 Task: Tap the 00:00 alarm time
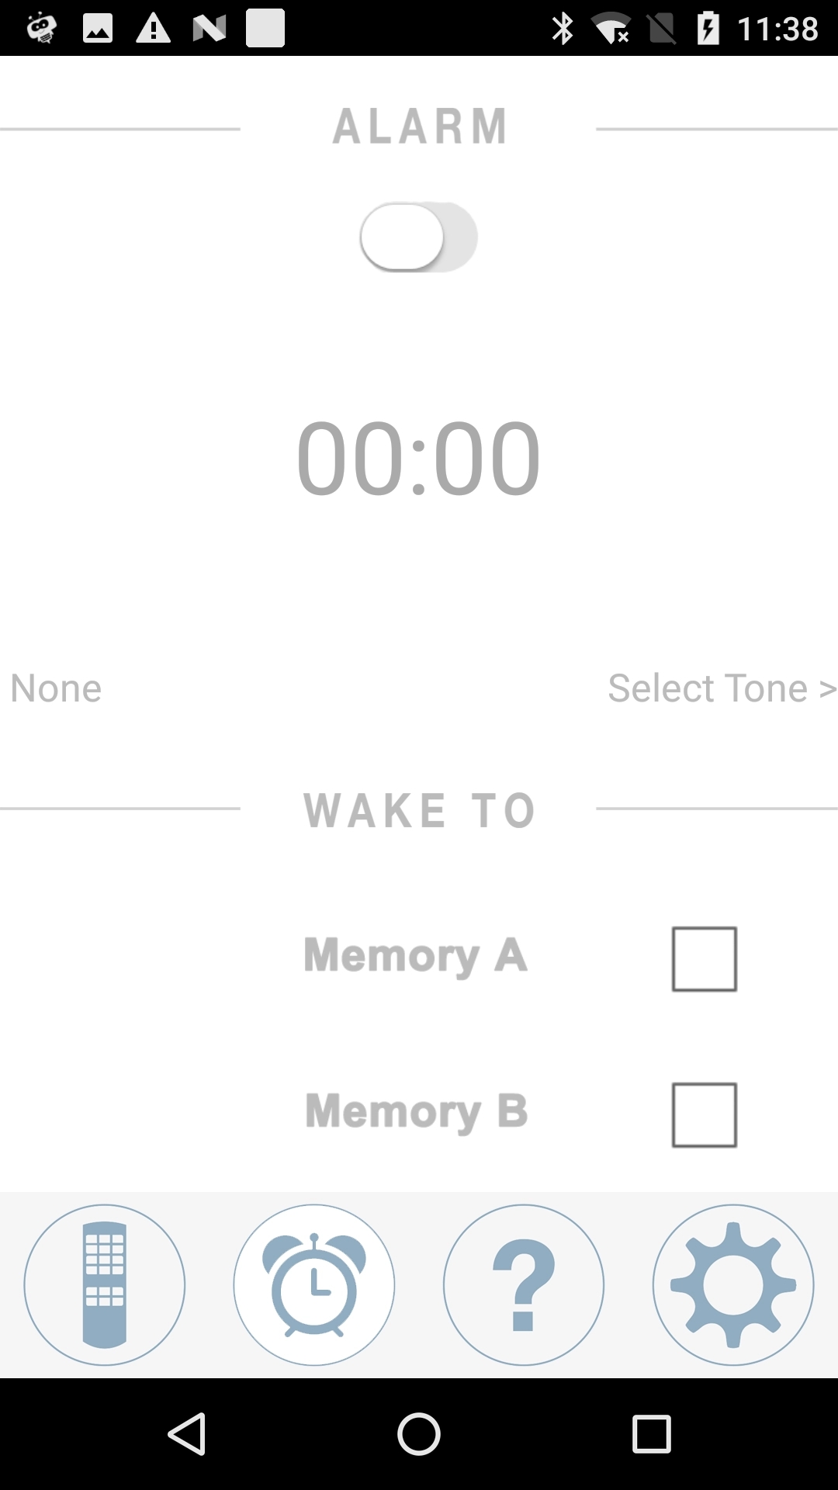pos(419,458)
